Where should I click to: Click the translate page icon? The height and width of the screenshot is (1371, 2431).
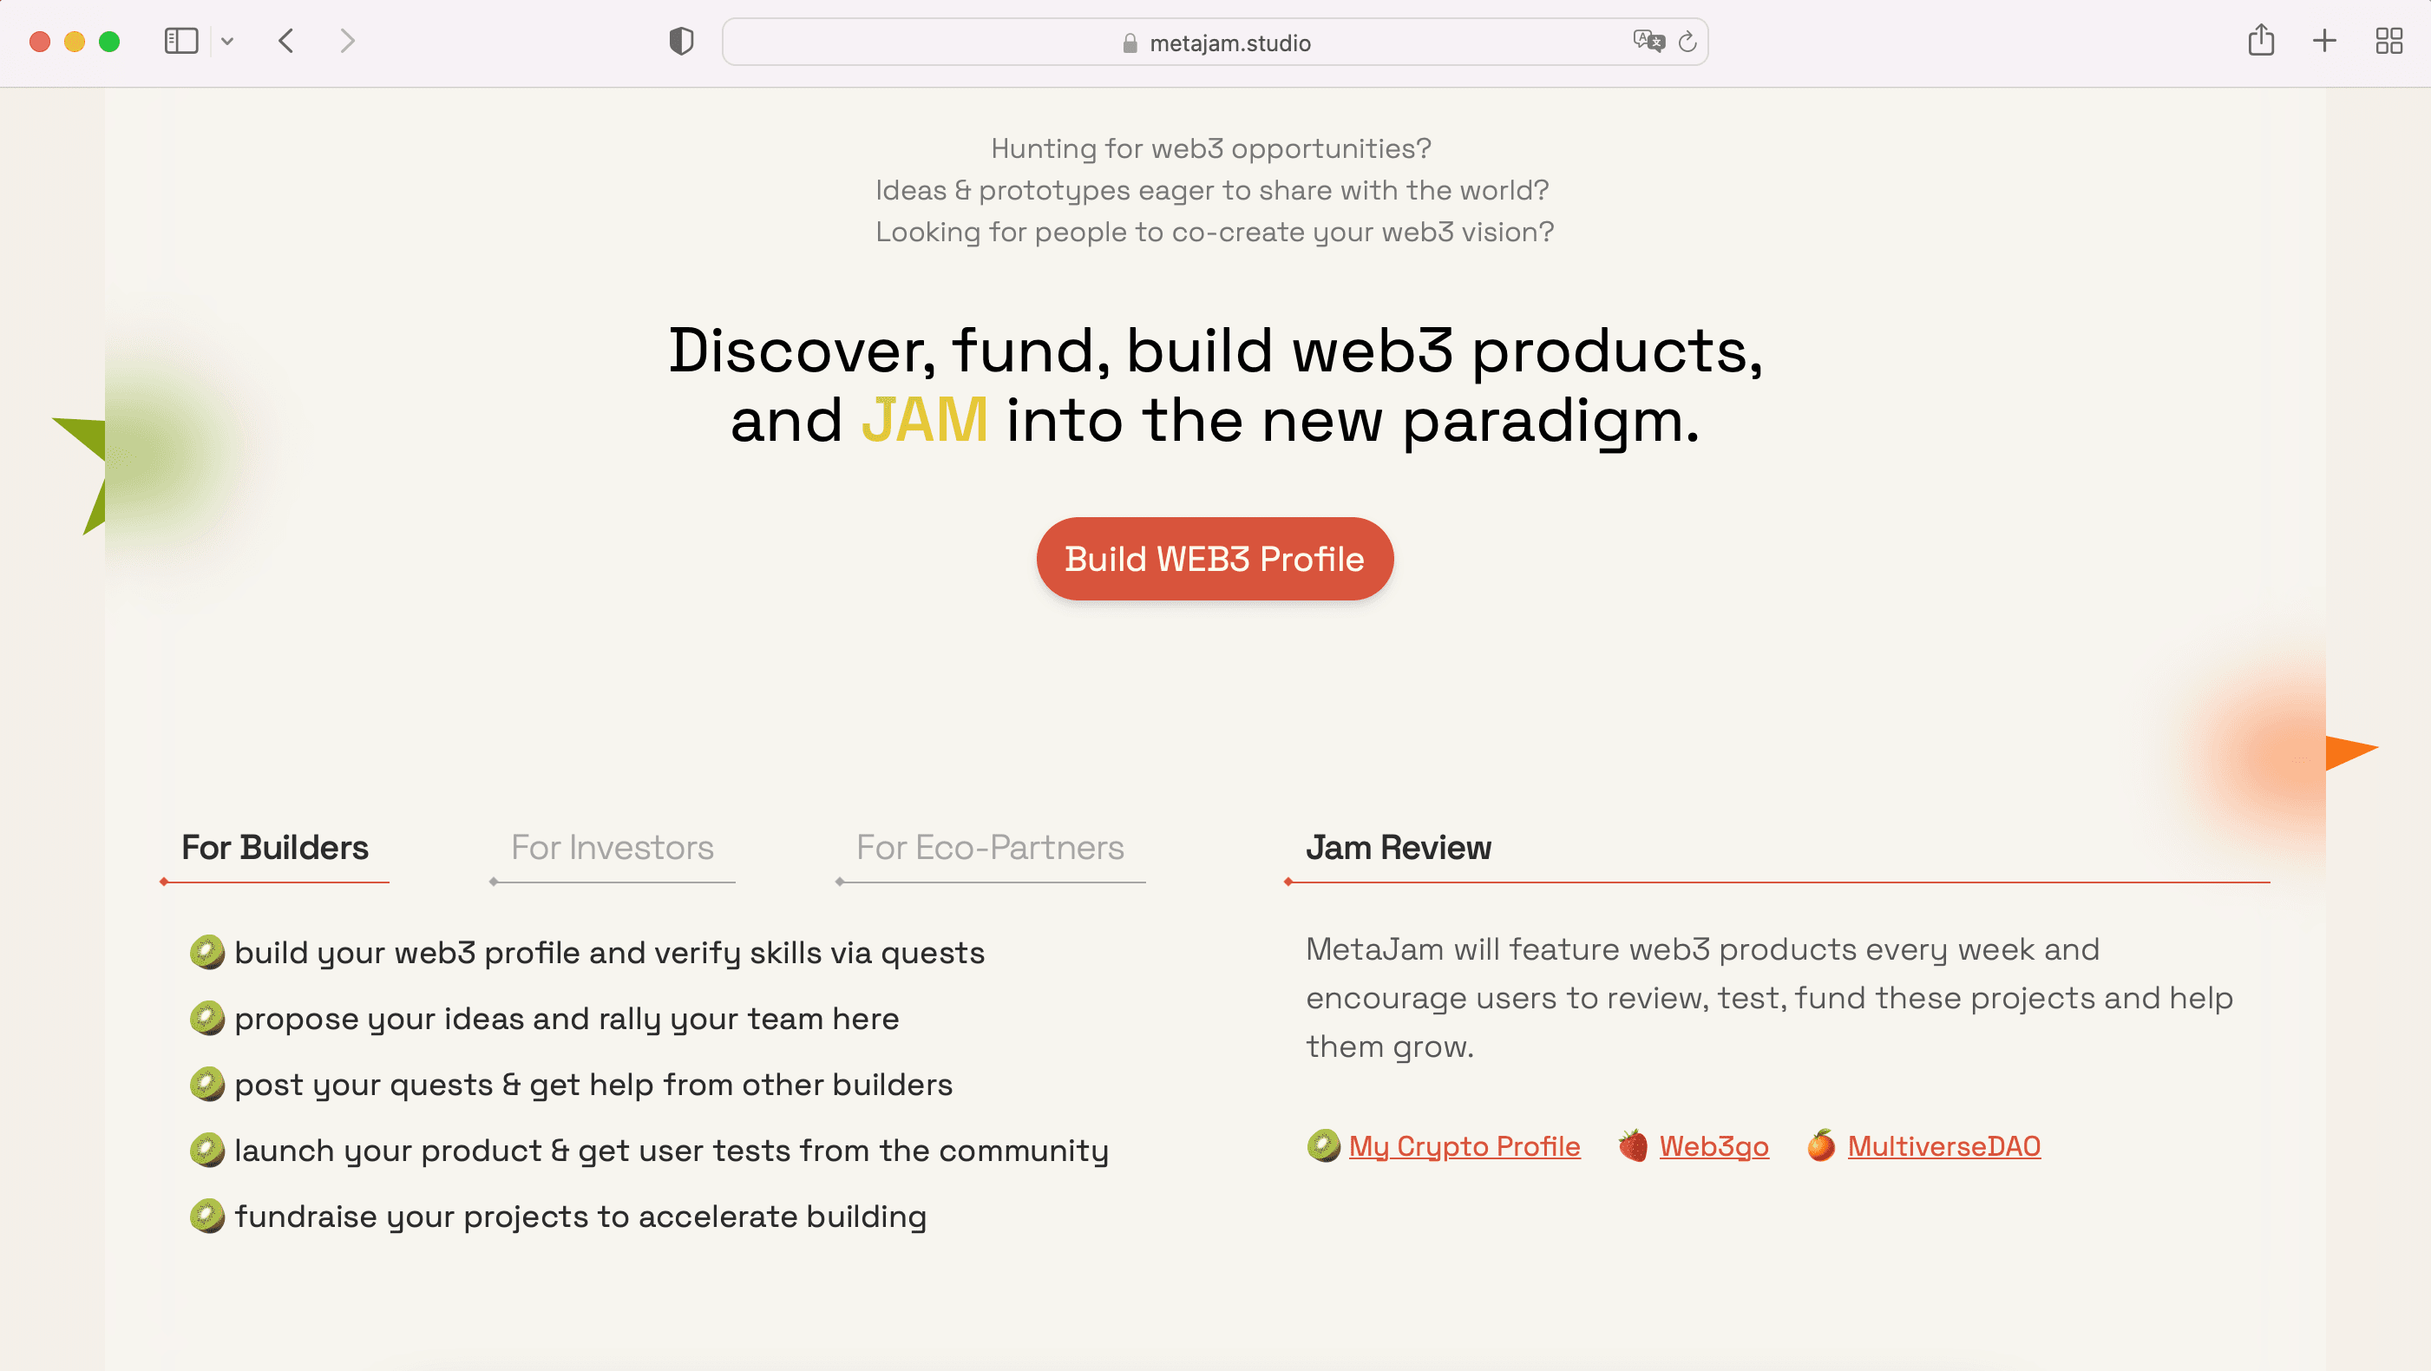coord(1648,42)
